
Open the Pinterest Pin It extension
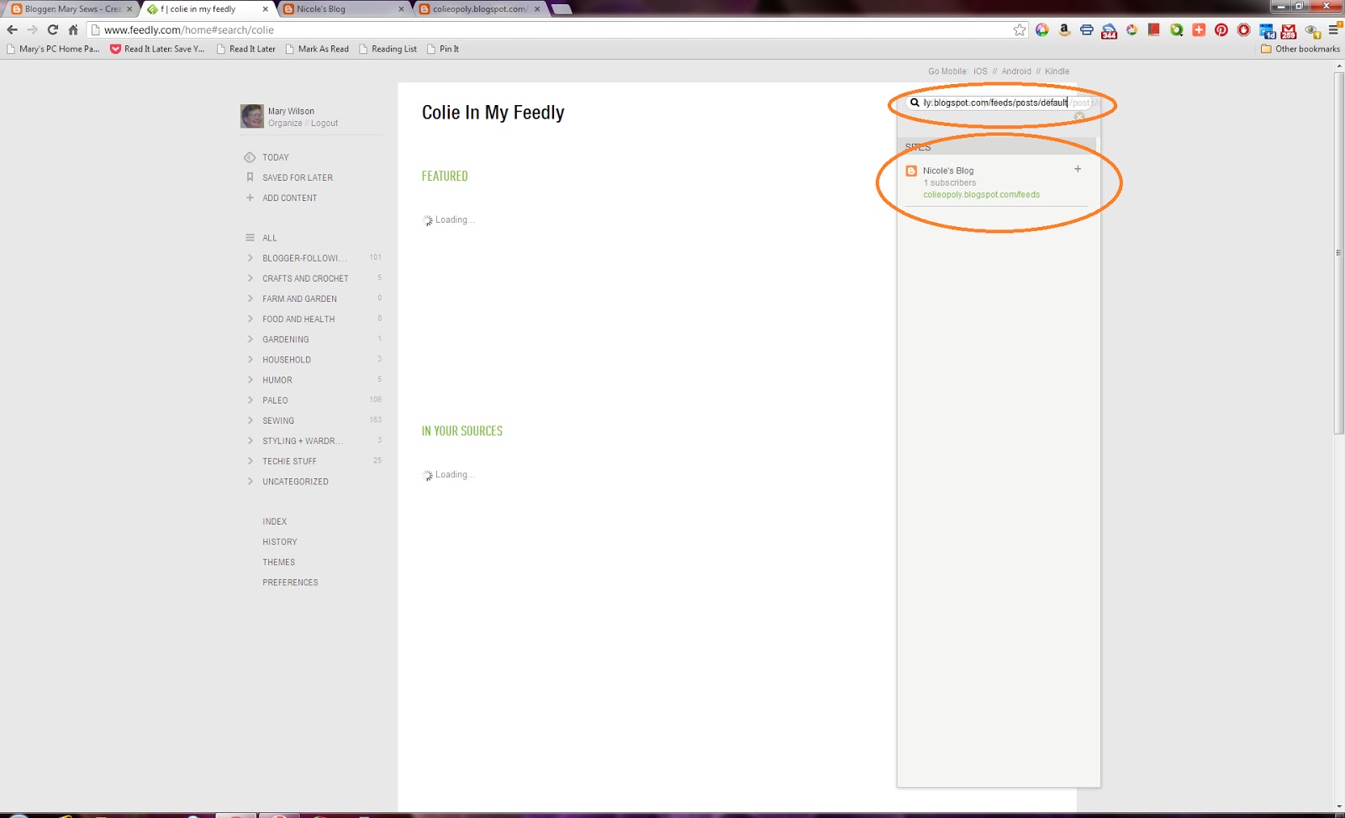pos(1221,30)
